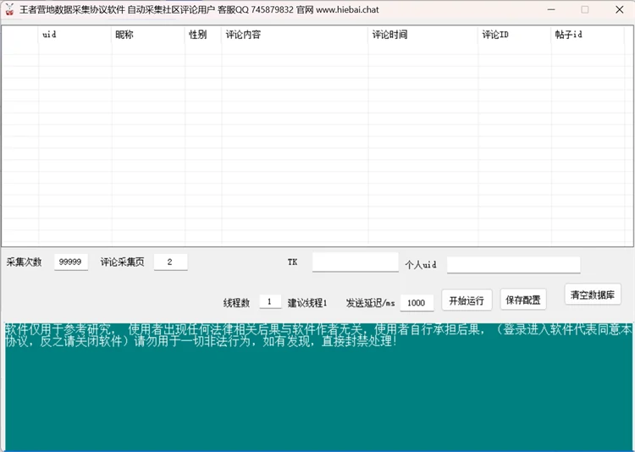The image size is (635, 452).
Task: Click the 评论时间 column header
Action: 423,35
